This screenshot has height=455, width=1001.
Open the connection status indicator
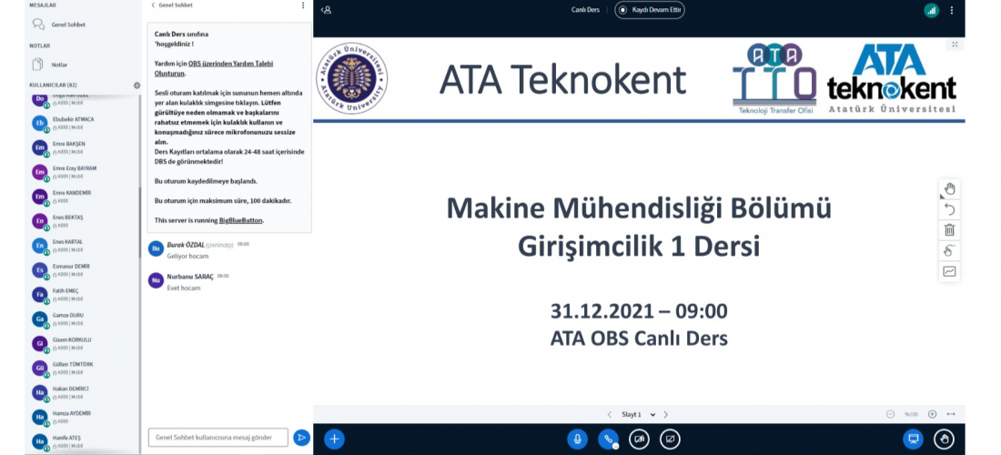[x=932, y=10]
